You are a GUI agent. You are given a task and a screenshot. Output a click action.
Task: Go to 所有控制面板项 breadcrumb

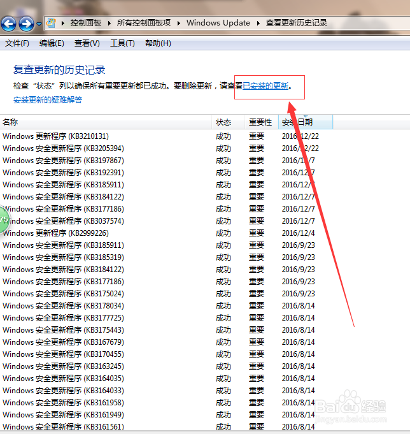point(144,23)
